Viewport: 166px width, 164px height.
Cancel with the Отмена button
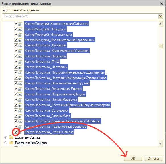point(153,159)
